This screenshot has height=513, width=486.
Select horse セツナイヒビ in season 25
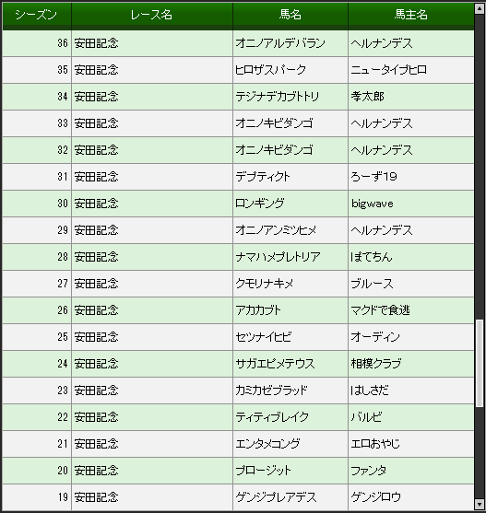(x=264, y=337)
